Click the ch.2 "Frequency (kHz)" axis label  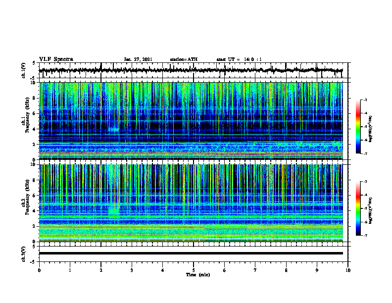pyautogui.click(x=27, y=197)
